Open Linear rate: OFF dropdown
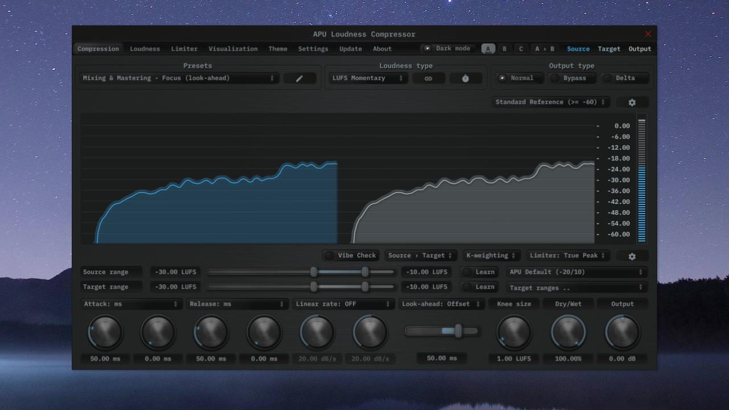This screenshot has width=729, height=410. (343, 304)
